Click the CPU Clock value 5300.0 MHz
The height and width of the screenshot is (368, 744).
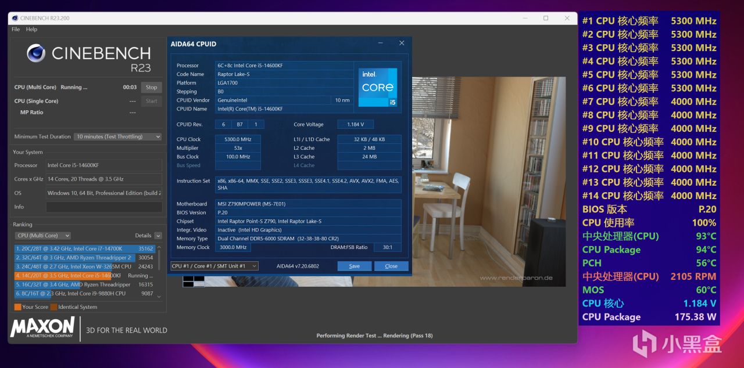[x=238, y=139]
